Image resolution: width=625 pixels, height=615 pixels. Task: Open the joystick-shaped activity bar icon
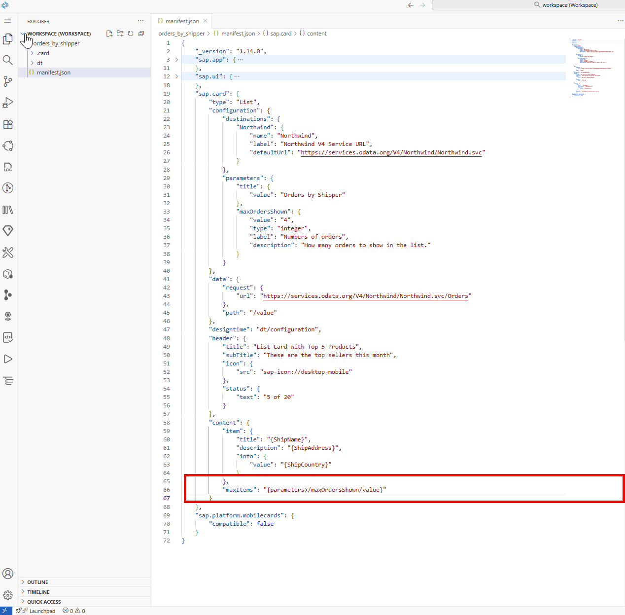[8, 316]
